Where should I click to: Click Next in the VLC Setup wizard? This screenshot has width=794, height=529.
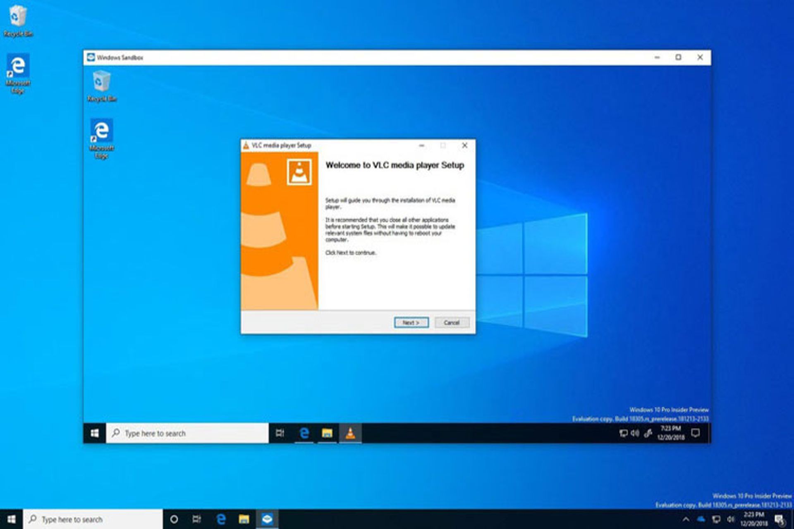coord(411,322)
